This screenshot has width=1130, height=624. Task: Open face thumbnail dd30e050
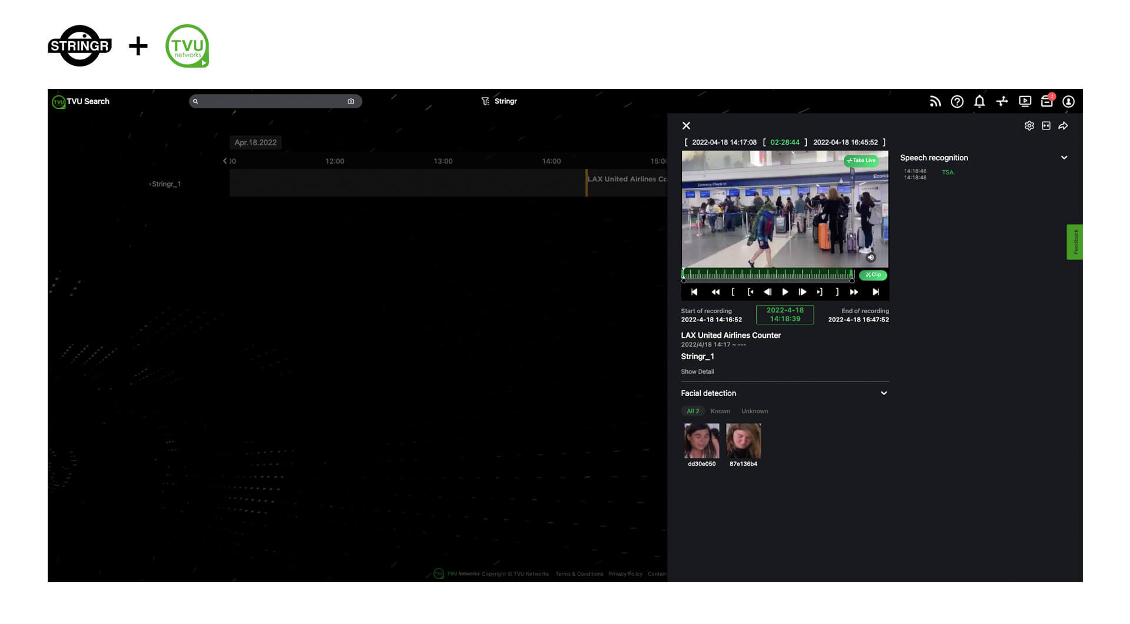[x=701, y=441]
